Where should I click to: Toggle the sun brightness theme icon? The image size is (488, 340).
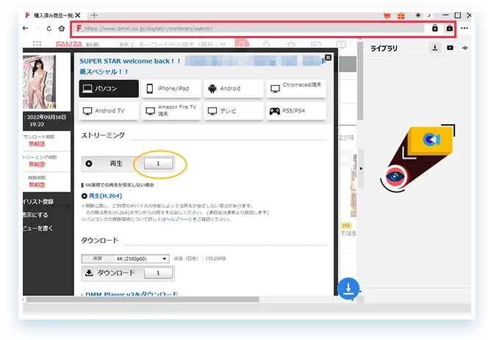(x=418, y=15)
